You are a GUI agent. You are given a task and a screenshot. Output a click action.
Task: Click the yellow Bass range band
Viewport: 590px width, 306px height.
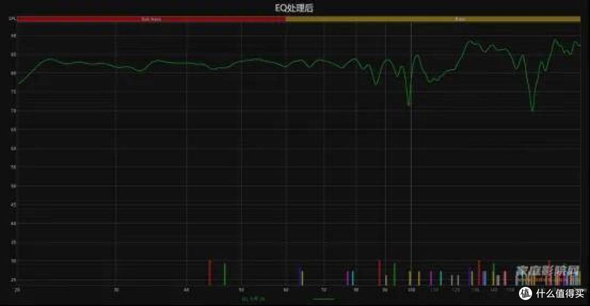(x=433, y=19)
